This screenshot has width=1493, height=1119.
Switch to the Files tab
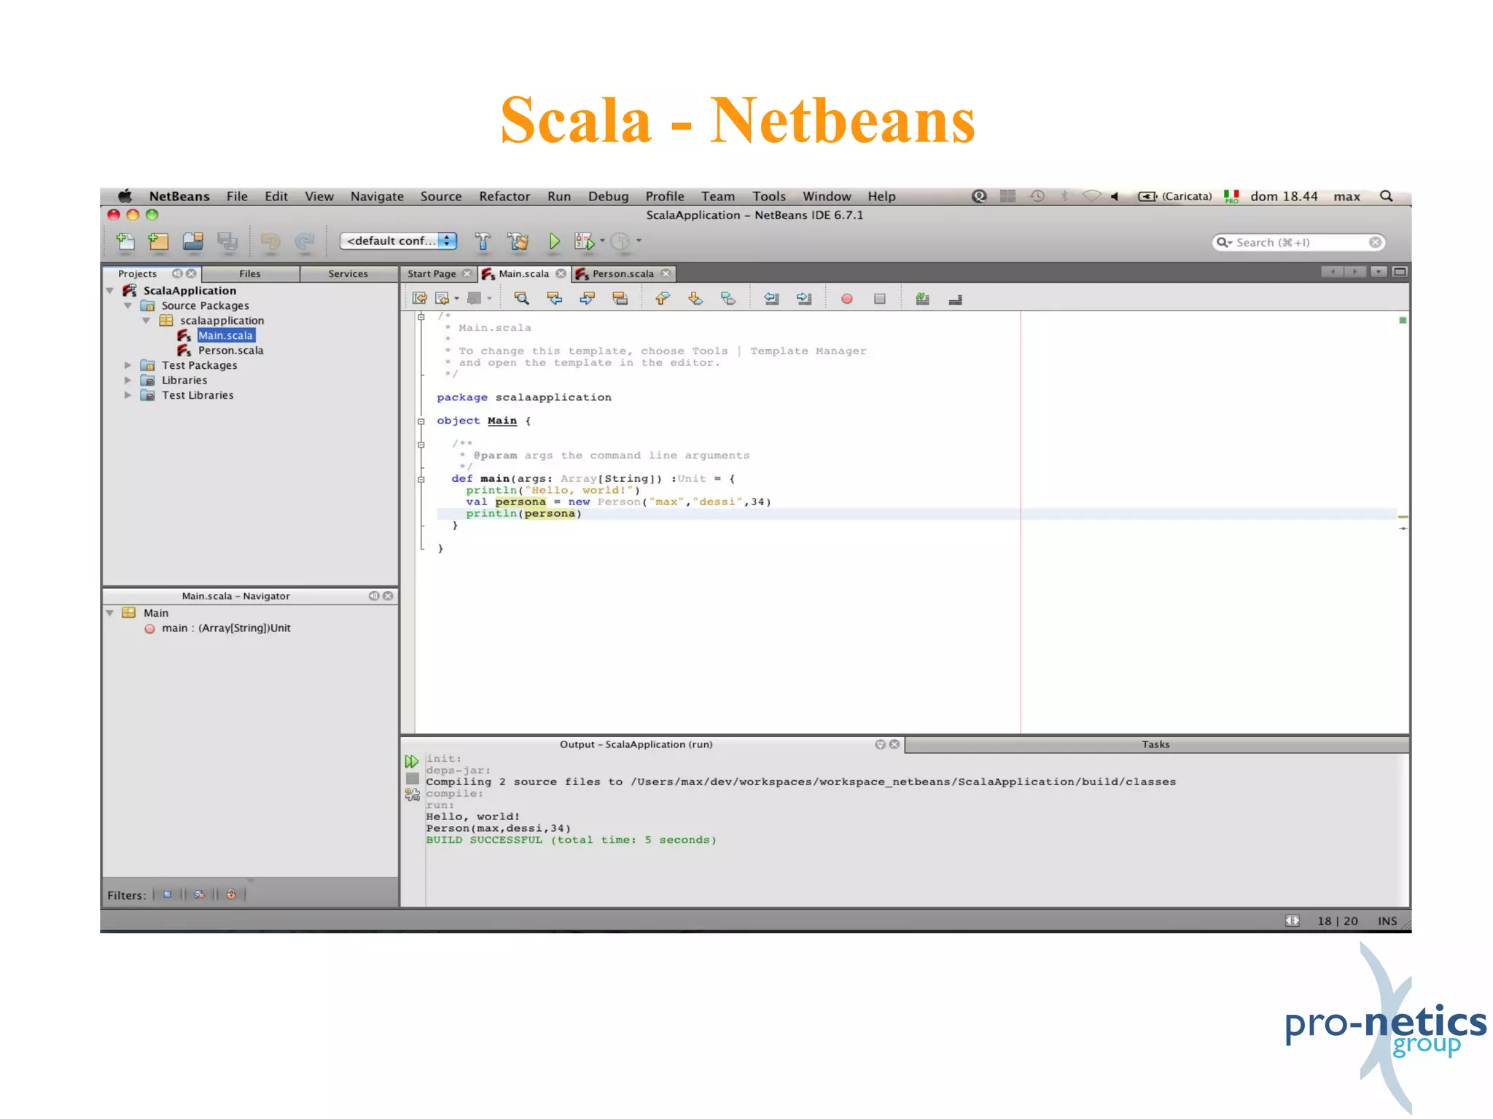pyautogui.click(x=250, y=273)
